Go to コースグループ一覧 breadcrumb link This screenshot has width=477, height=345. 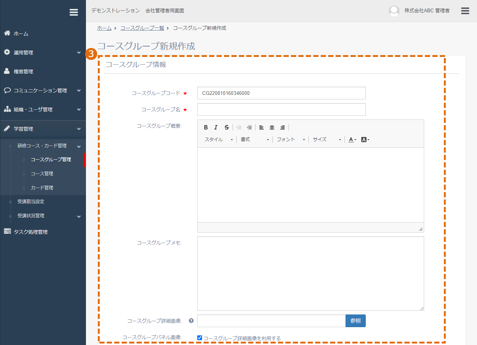pyautogui.click(x=142, y=28)
